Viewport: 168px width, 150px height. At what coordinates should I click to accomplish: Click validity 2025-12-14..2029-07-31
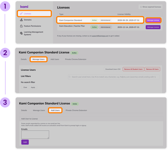pyautogui.click(x=128, y=27)
